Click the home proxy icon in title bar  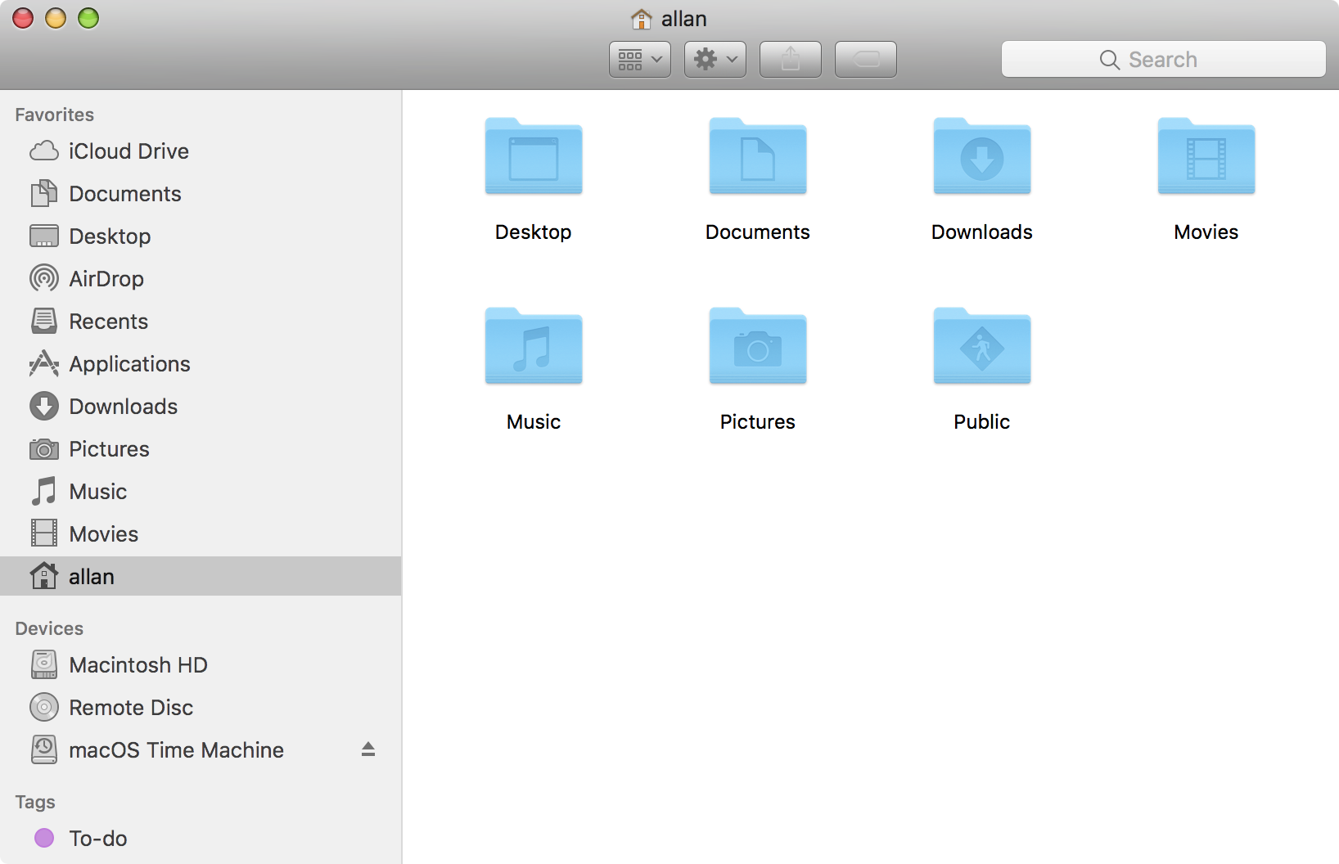pos(642,18)
